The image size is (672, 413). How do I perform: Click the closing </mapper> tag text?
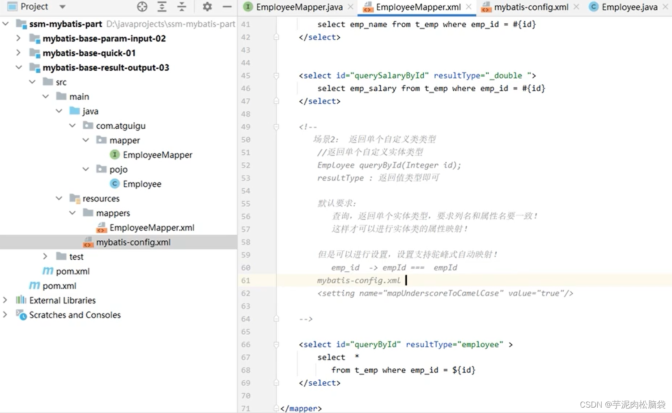(301, 408)
